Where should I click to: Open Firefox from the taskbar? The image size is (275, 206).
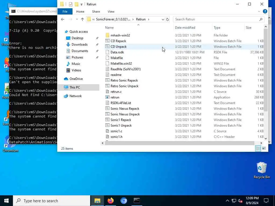coord(110,201)
